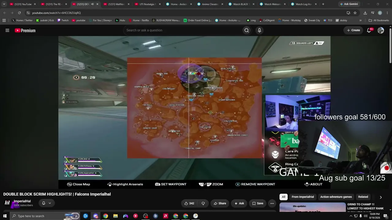Like the video with 342 likes
Image resolution: width=392 pixels, height=220 pixels.
click(x=189, y=203)
